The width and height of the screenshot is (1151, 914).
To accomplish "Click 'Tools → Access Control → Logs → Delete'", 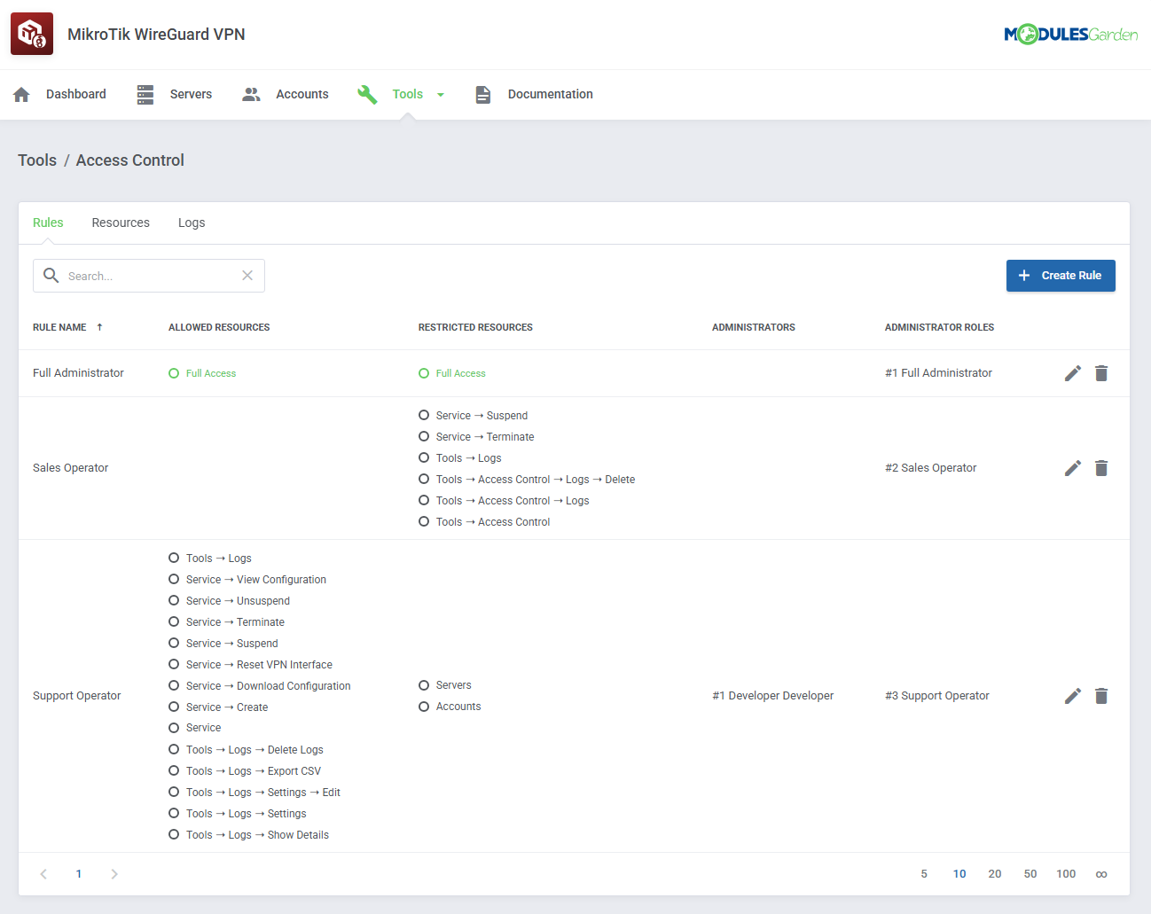I will (x=536, y=480).
